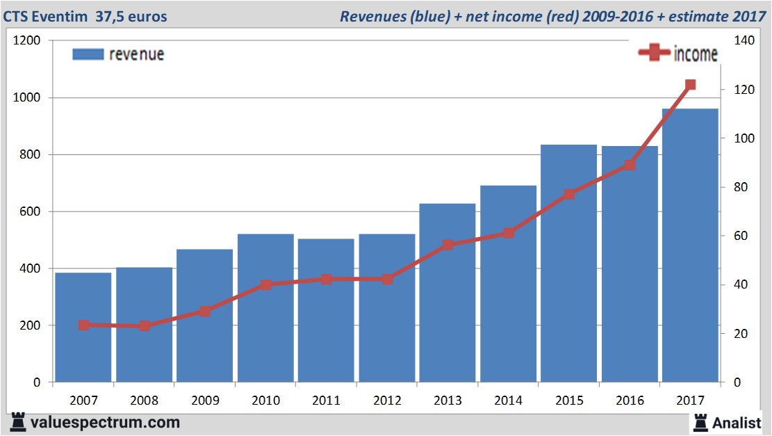772x436 pixels.
Task: Click the 80 label on income axis
Action: click(741, 187)
